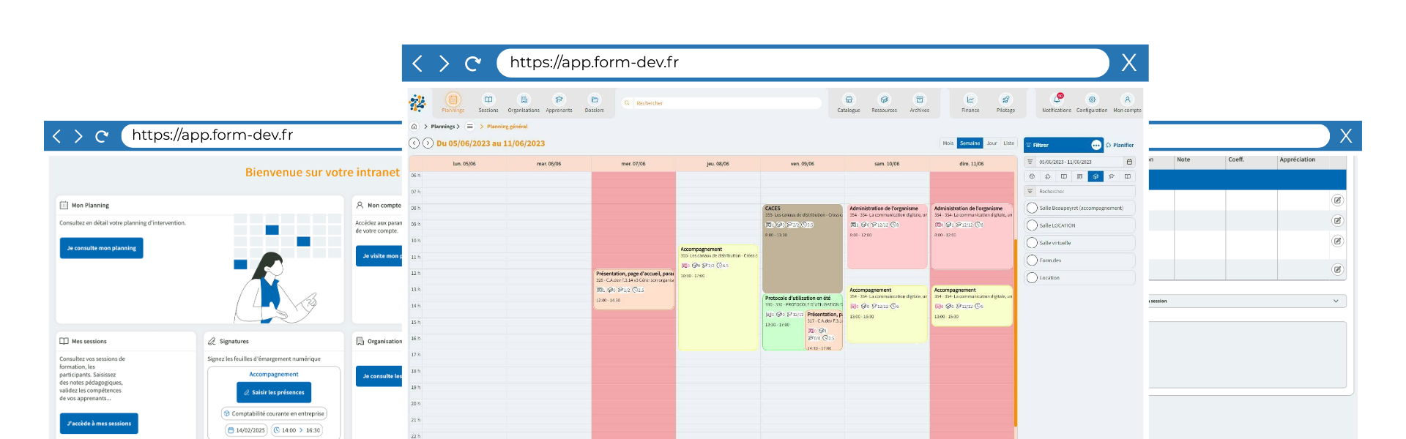This screenshot has height=439, width=1406.
Task: Tick the Form.dev filter option
Action: tap(1033, 260)
